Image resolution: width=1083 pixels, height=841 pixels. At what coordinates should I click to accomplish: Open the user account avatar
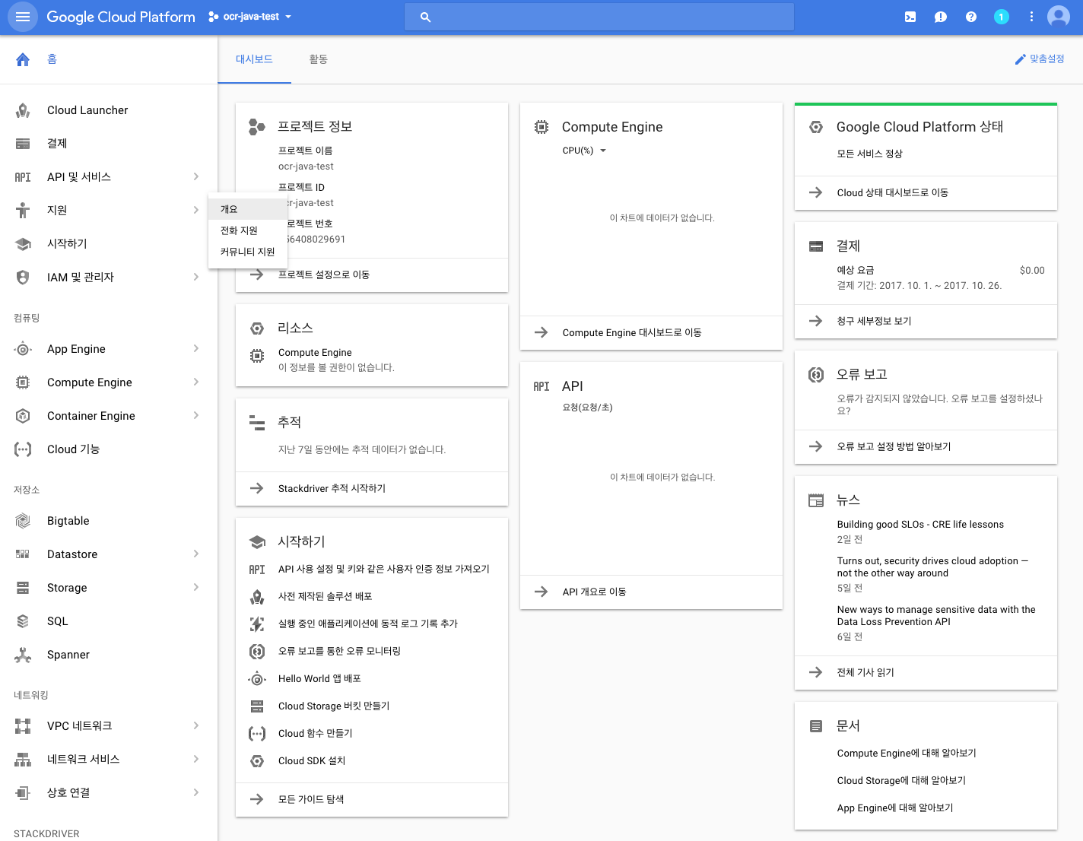tap(1059, 17)
